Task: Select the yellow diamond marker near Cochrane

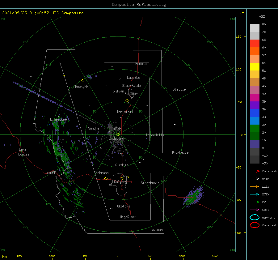Action: 106,179
